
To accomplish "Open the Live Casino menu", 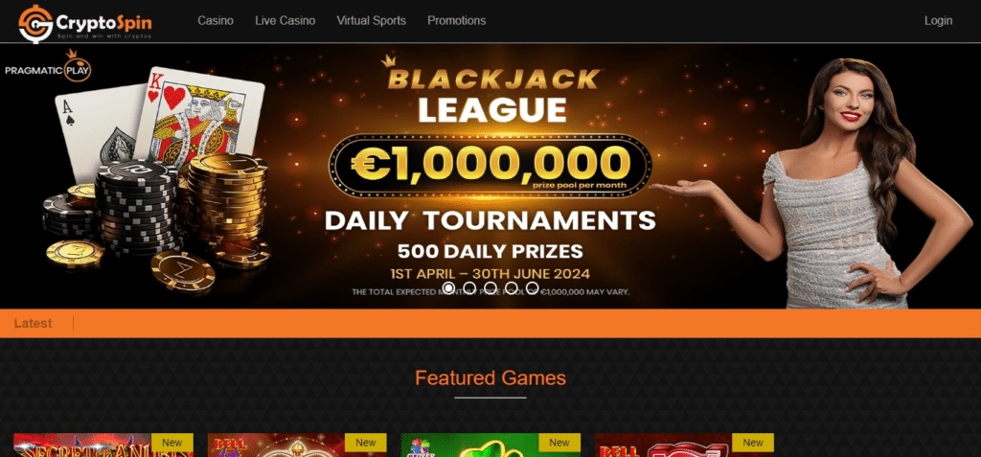I will pyautogui.click(x=285, y=21).
